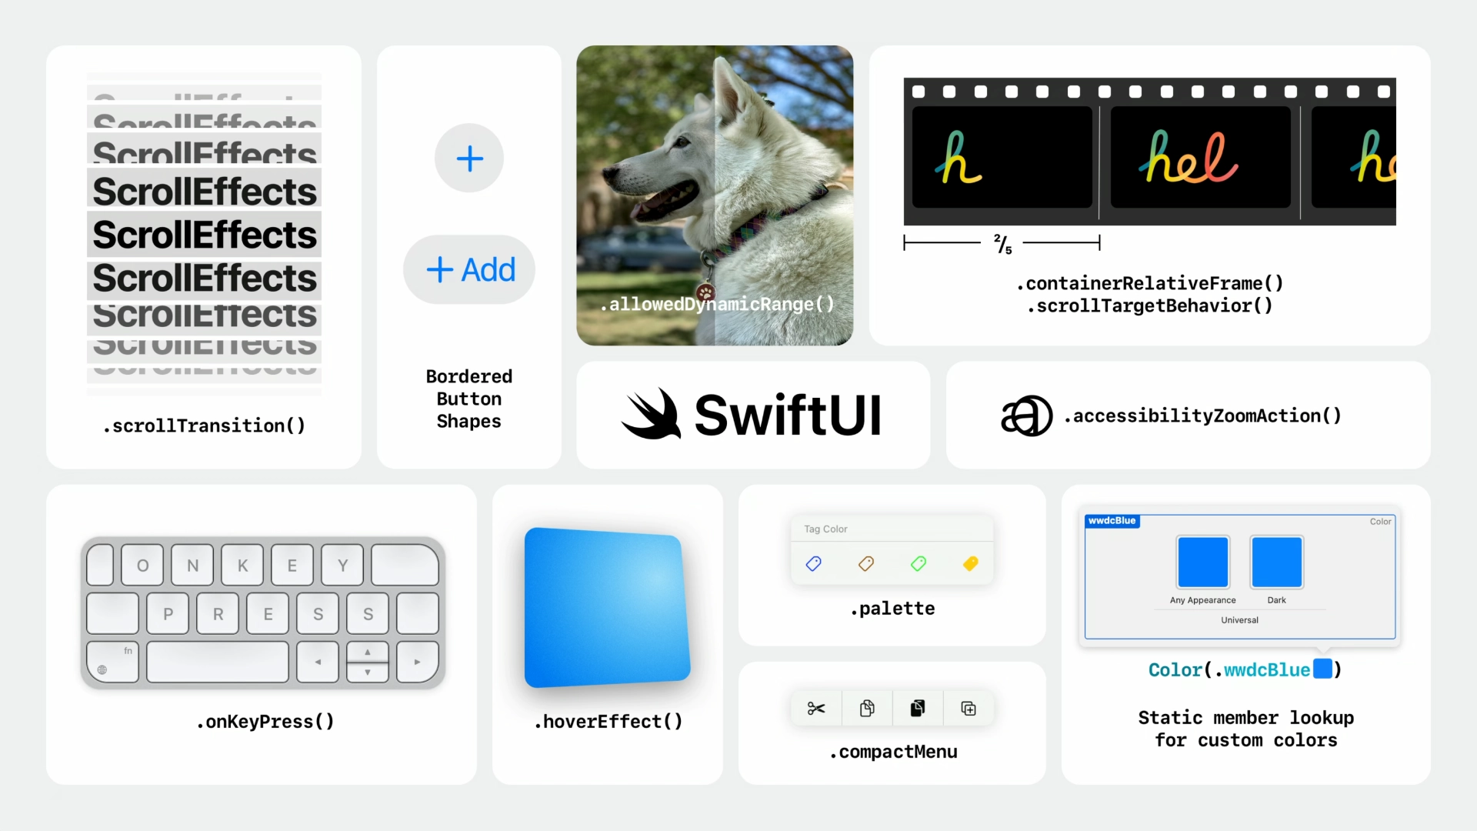Screen dimensions: 1477x831
Task: Click the .scrollTargetBehavior() text
Action: [x=1149, y=306]
